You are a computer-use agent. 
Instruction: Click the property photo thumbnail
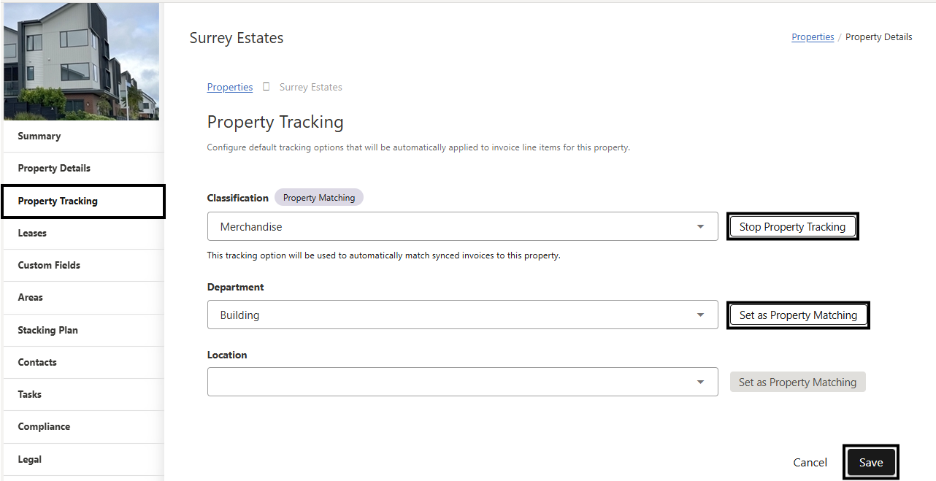pyautogui.click(x=81, y=61)
